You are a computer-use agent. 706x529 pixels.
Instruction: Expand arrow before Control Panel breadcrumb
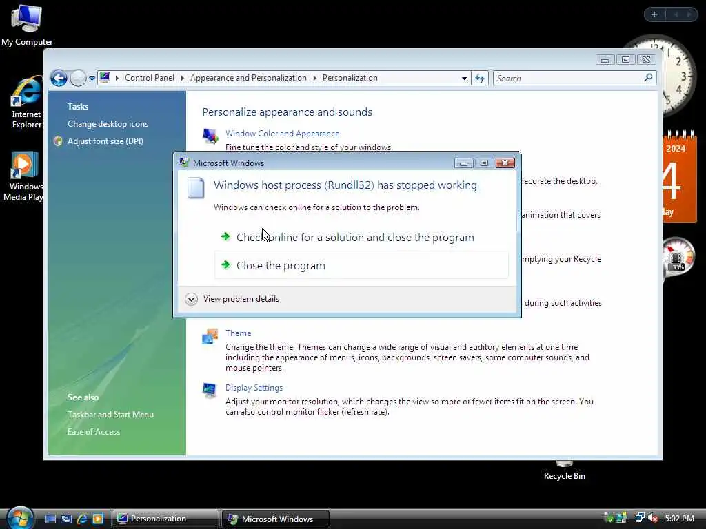[117, 78]
